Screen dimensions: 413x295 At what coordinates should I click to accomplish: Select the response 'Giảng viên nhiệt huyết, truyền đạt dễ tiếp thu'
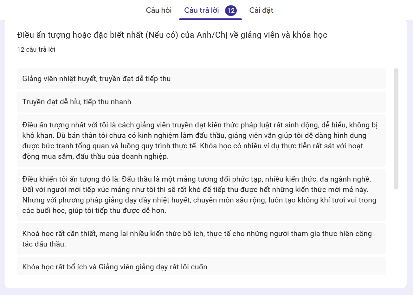pyautogui.click(x=201, y=79)
